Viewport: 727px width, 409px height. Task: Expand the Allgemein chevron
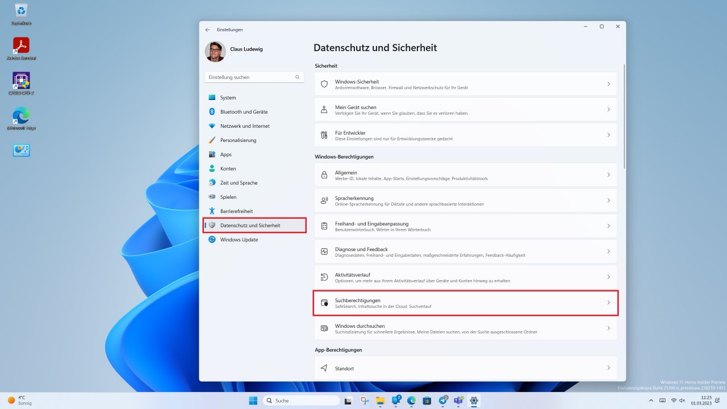tap(608, 175)
